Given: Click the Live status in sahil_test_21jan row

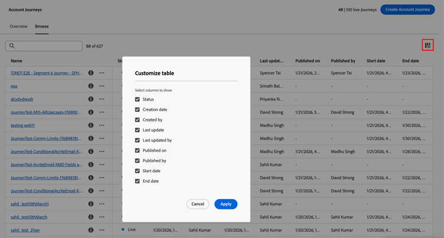Looking at the screenshot, I should (131, 230).
